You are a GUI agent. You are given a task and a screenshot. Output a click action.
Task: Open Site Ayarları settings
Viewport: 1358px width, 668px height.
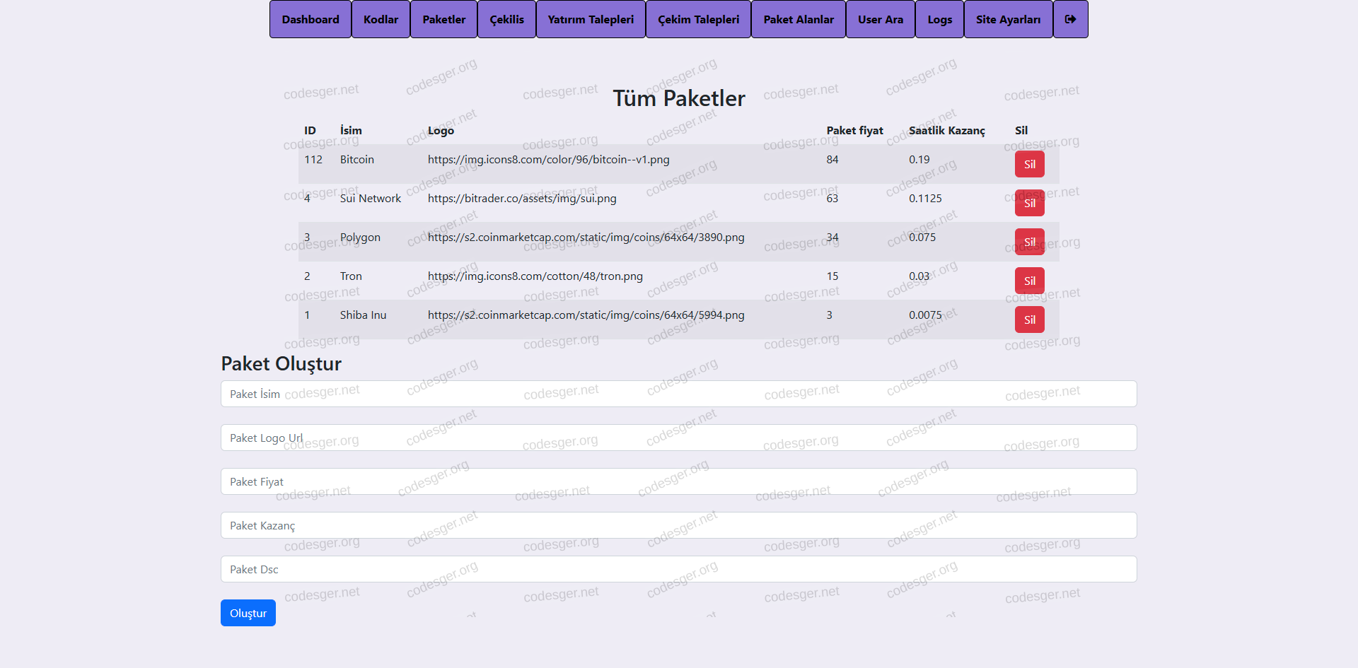1008,19
